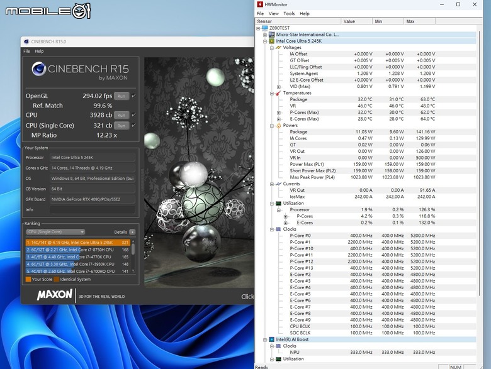491x369 pixels.
Task: Click the Cinebench title bar icon
Action: [26, 41]
